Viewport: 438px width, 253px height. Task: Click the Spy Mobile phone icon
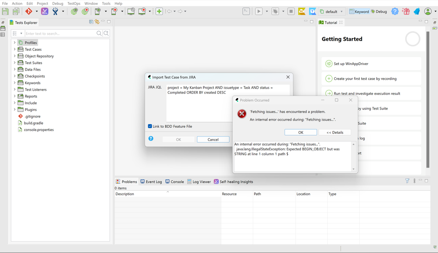coord(97,11)
